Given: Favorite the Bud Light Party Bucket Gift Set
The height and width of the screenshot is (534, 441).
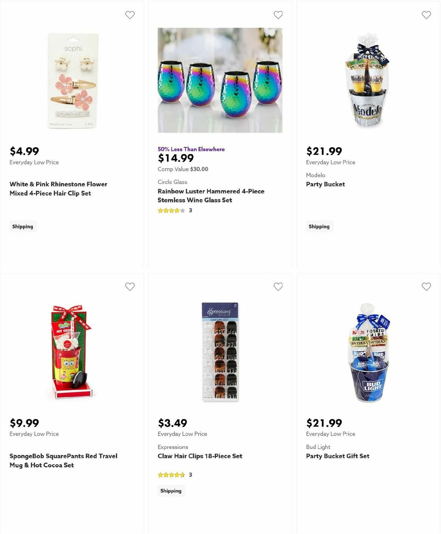Looking at the screenshot, I should point(426,286).
